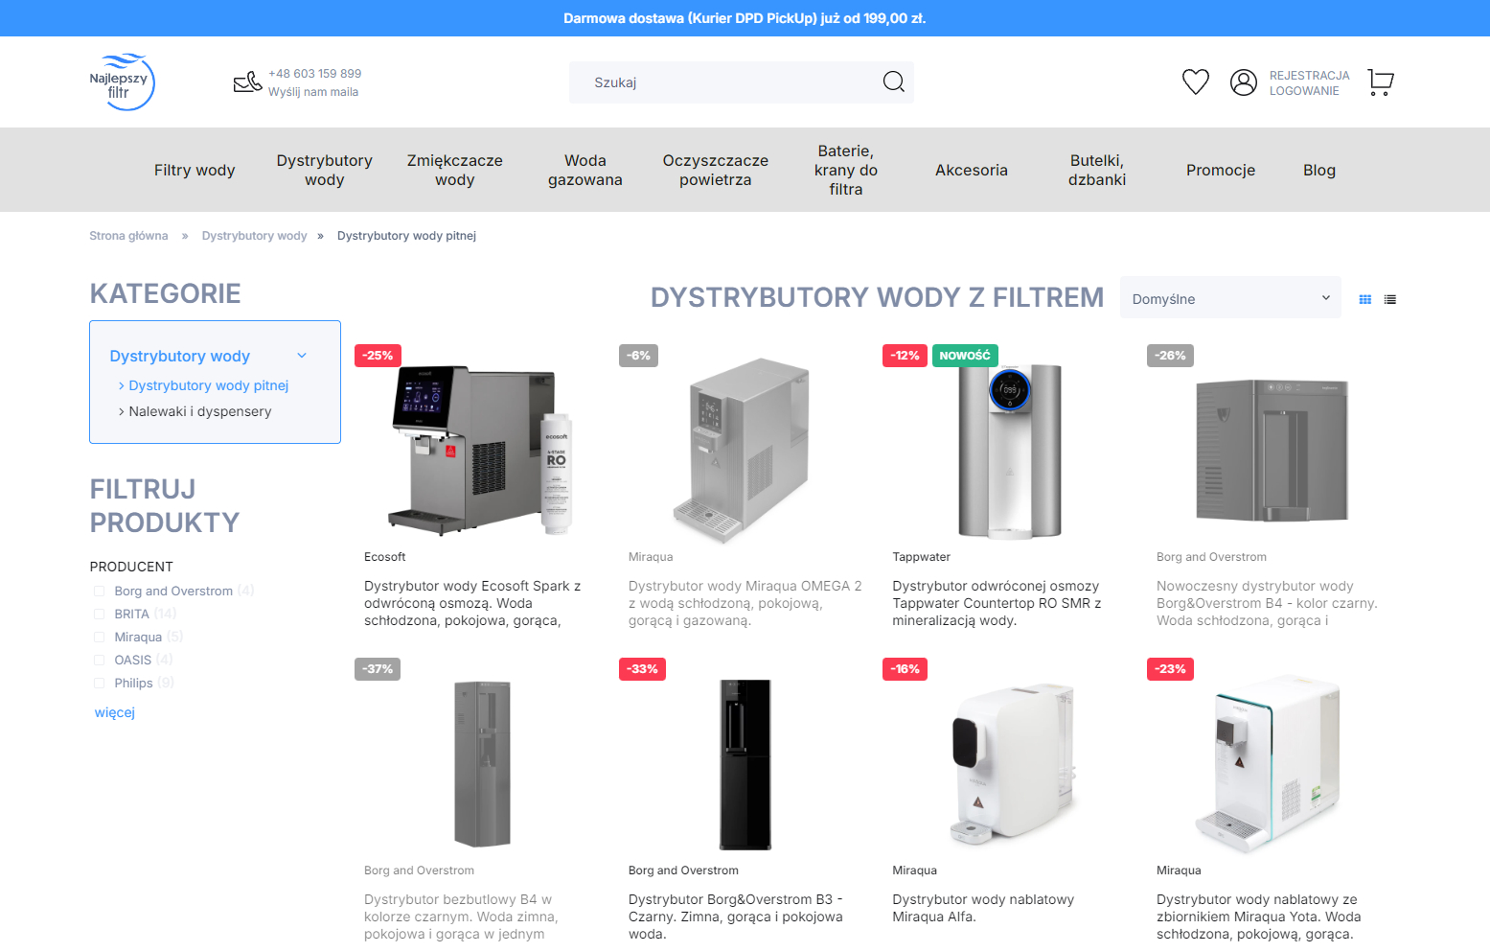Click the -25% badge on Ecosoft Spark

(378, 356)
